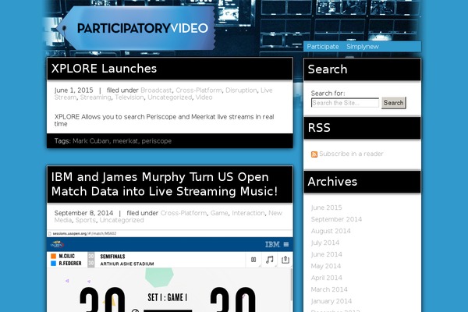468x312 pixels.
Task: Click the share icon in the US Open screenshot
Action: 285,260
